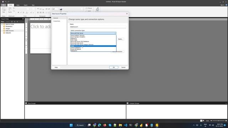Switch to the Data ribbon tab

(x=18, y=5)
